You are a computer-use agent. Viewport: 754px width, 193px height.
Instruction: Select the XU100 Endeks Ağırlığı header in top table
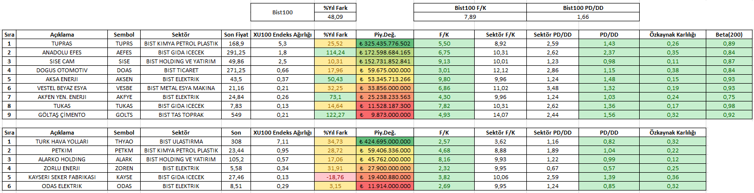coord(282,35)
